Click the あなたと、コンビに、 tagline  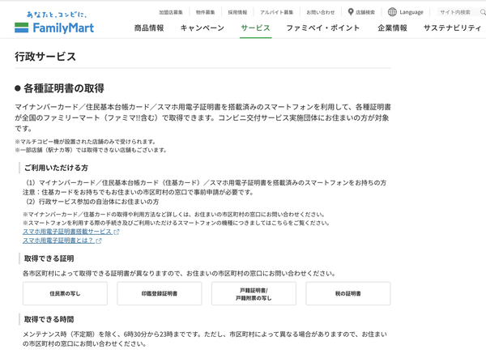[57, 15]
